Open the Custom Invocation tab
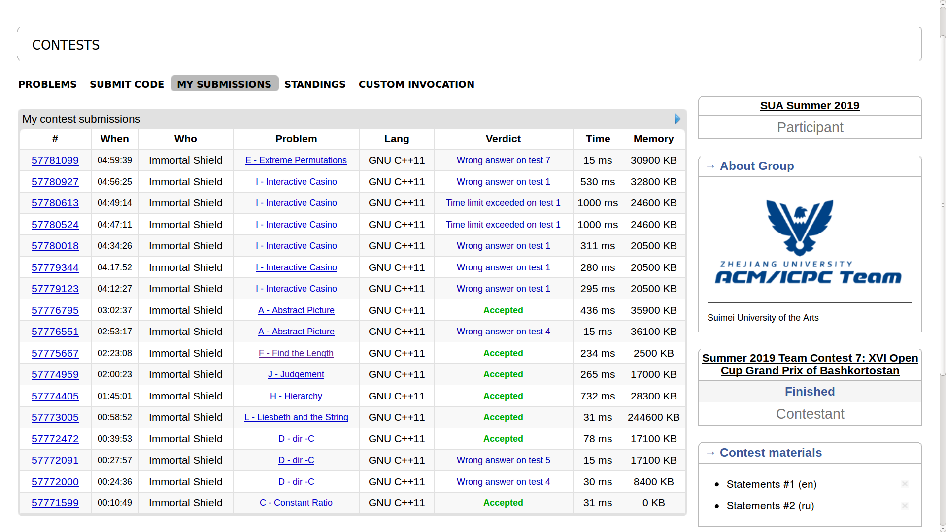This screenshot has width=946, height=532. [x=416, y=84]
